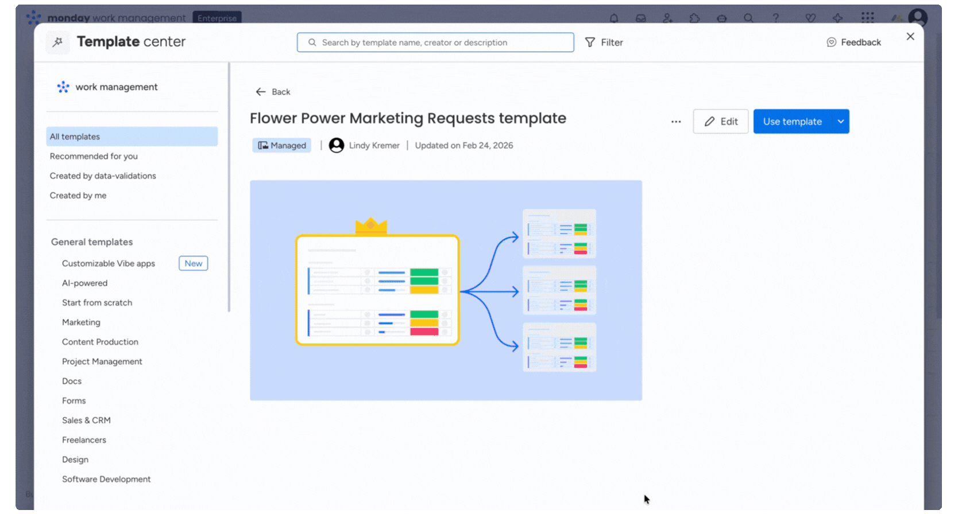This screenshot has height=514, width=958.
Task: Expand the Use template dropdown arrow
Action: click(840, 122)
